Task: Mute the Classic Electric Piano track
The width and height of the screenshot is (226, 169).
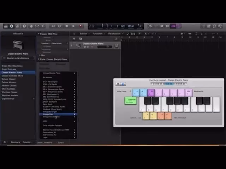Action: [x=85, y=47]
